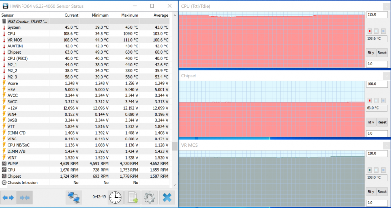Click Fit y in VR MOS graph
Viewport: 391px width, 208px height.
pyautogui.click(x=371, y=192)
